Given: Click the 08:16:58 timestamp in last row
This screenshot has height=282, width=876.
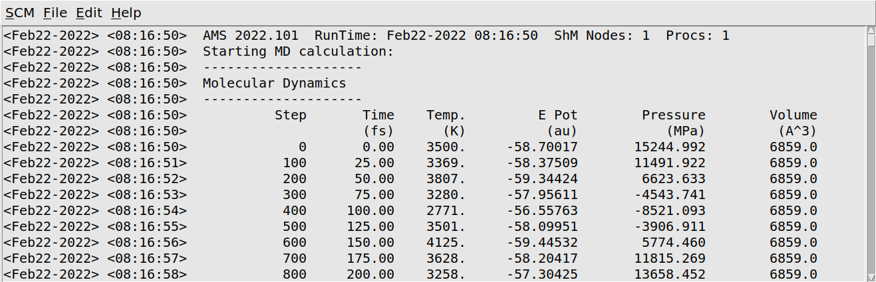Looking at the screenshot, I should (x=147, y=275).
